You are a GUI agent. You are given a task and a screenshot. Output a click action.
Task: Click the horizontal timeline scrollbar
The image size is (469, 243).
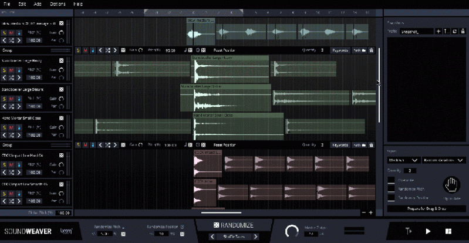(x=221, y=213)
